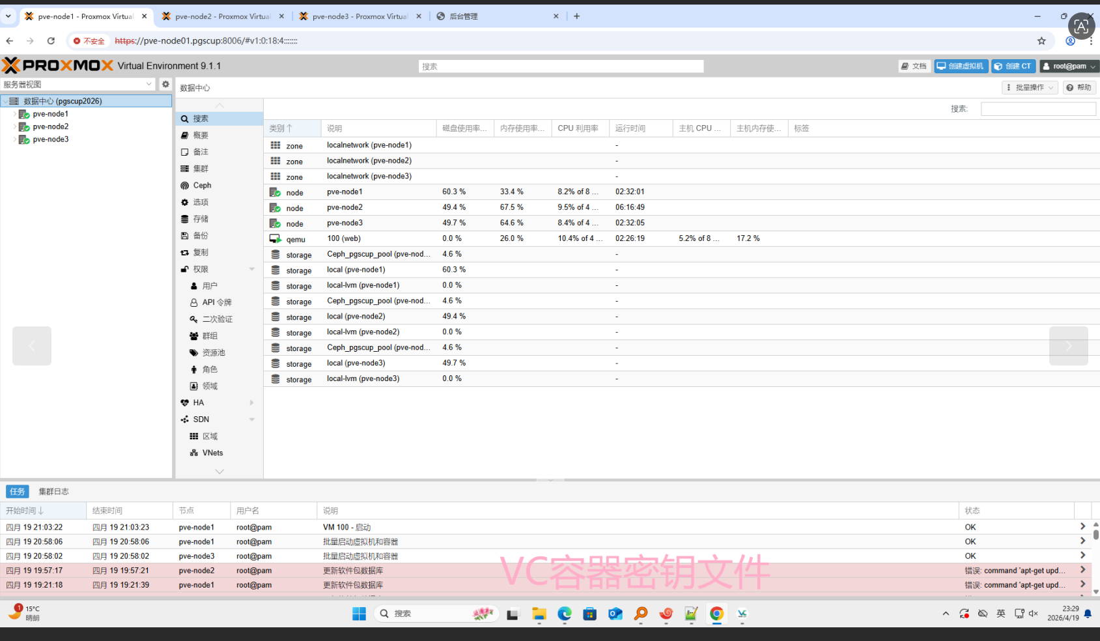
Task: Click the 复制 replication icon
Action: pos(185,253)
